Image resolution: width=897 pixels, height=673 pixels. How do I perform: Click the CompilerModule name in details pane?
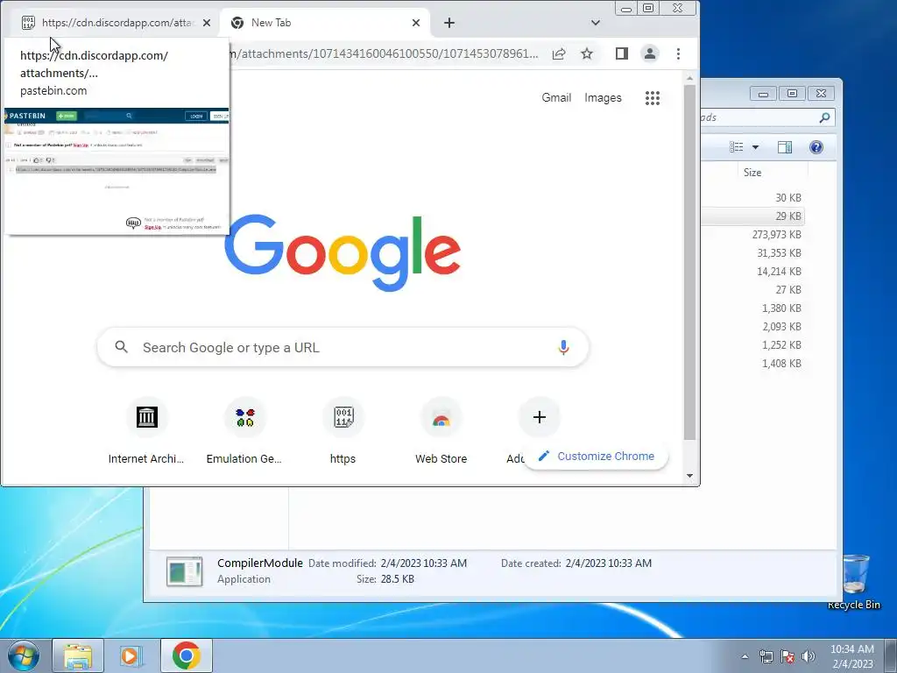point(259,563)
